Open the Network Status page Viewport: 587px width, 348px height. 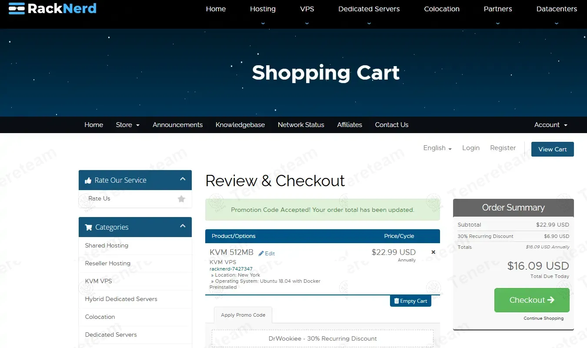pos(301,125)
